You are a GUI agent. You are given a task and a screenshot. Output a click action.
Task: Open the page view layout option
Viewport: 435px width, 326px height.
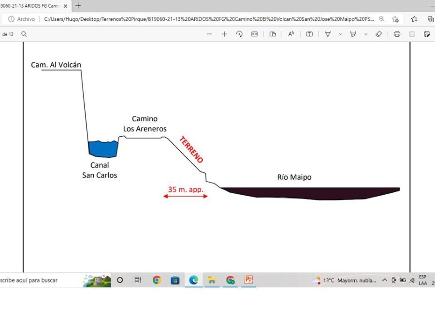pyautogui.click(x=273, y=34)
